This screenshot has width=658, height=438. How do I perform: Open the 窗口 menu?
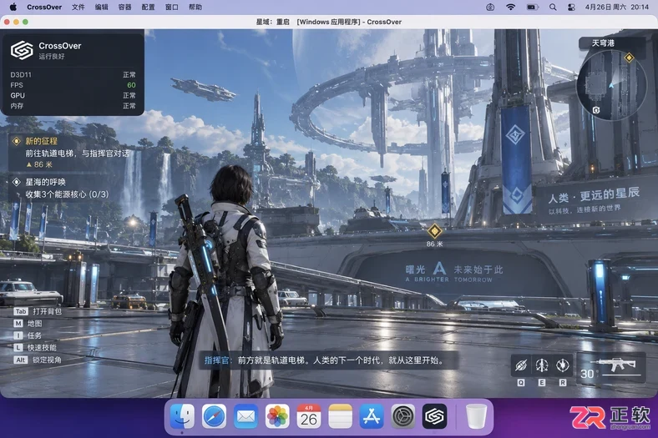(x=172, y=8)
